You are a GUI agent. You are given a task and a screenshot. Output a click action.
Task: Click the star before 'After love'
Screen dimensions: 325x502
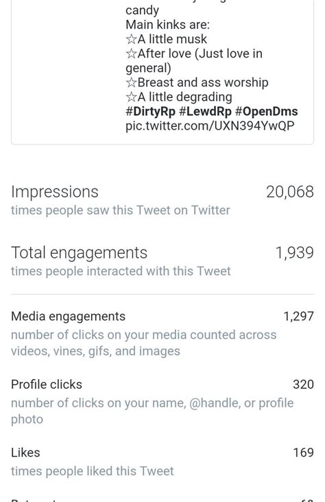pyautogui.click(x=131, y=53)
